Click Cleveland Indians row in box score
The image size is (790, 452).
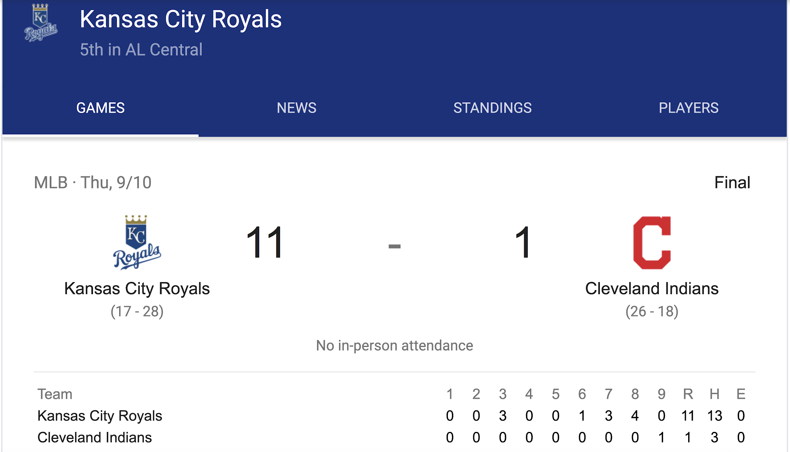(x=95, y=437)
